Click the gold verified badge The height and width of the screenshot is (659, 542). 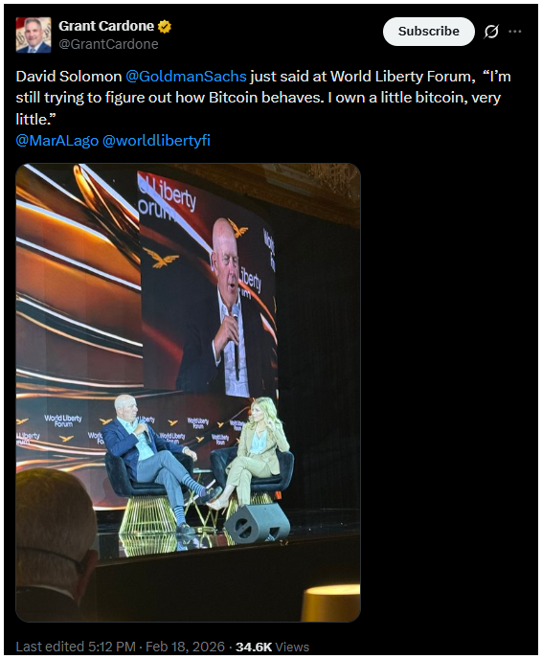pyautogui.click(x=165, y=27)
